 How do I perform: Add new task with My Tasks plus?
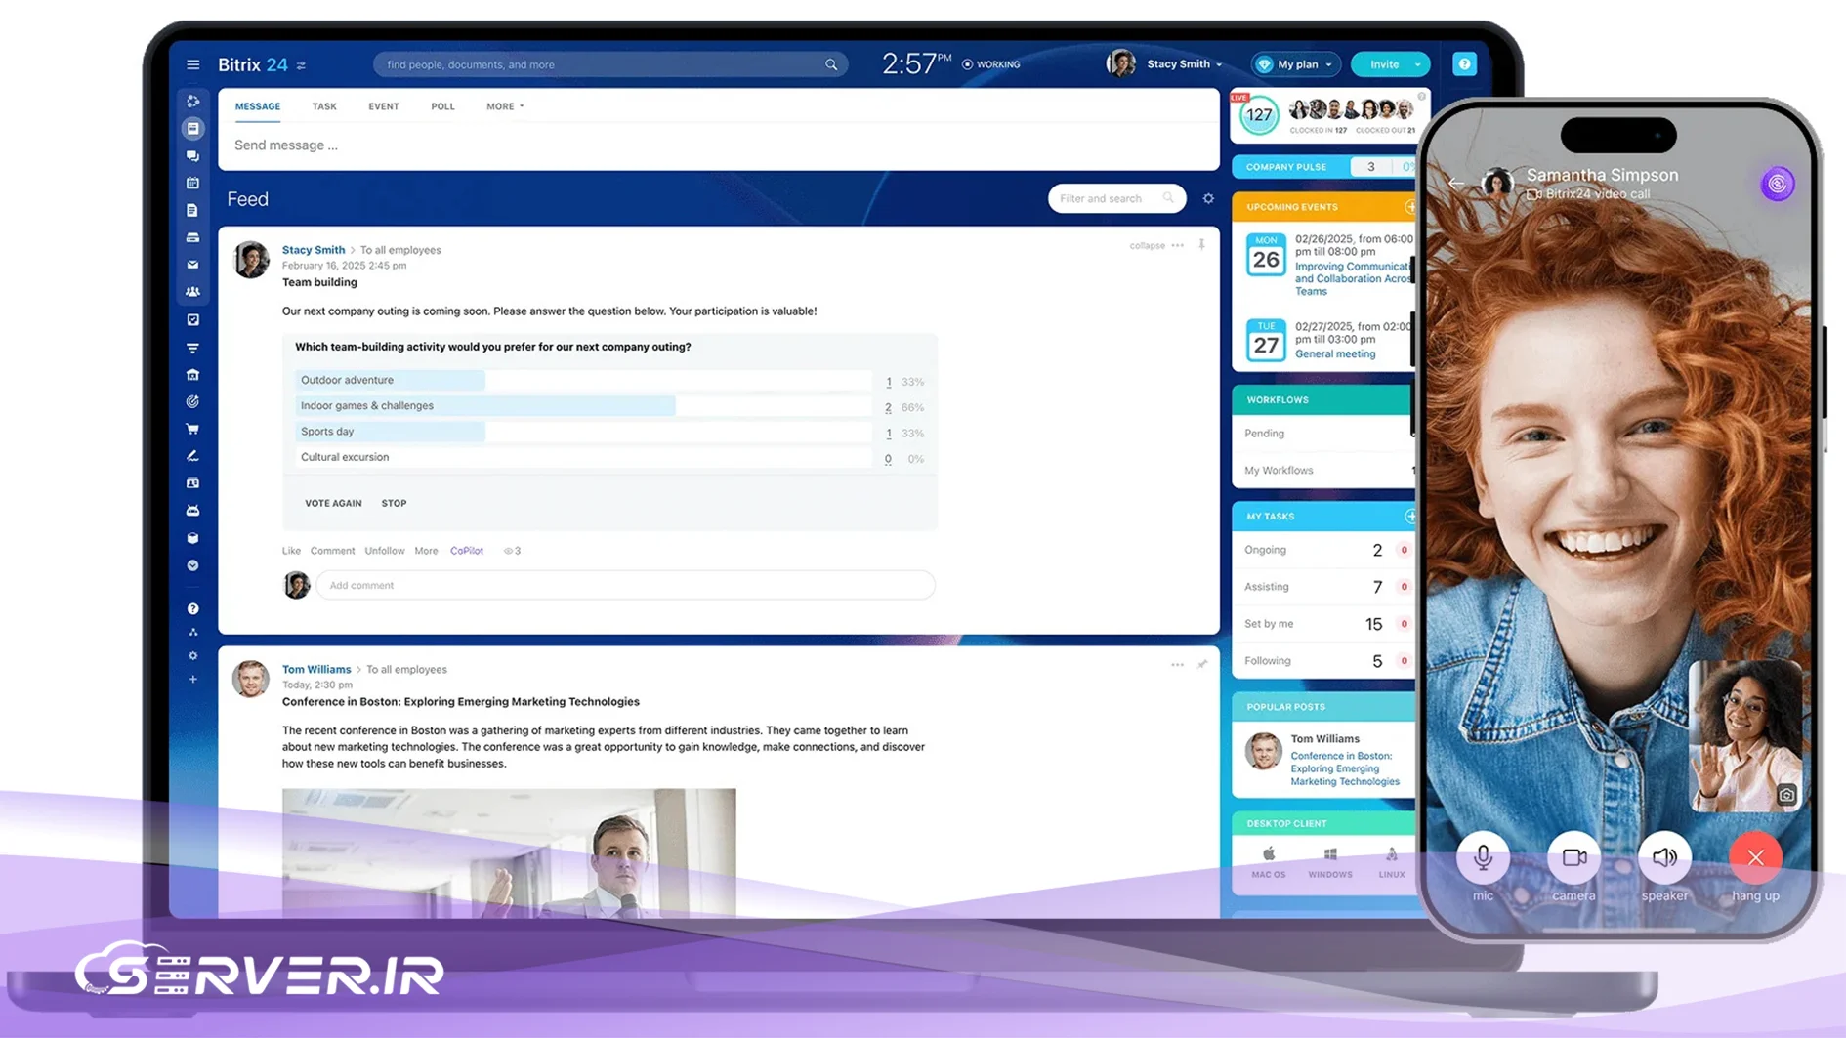(1409, 516)
